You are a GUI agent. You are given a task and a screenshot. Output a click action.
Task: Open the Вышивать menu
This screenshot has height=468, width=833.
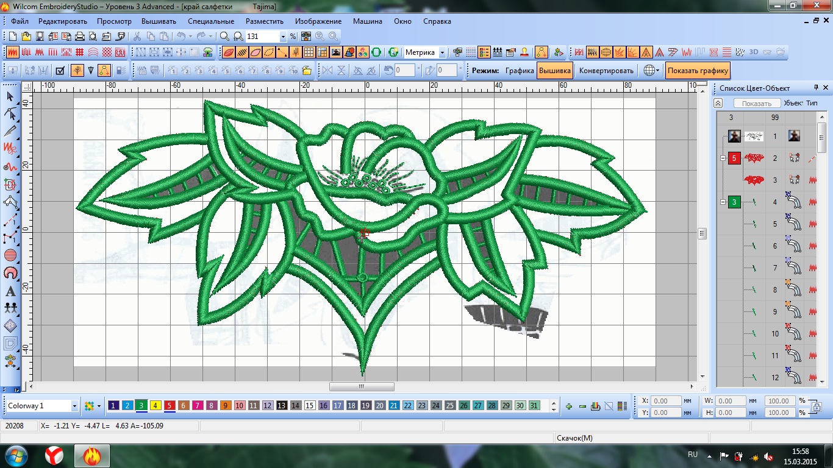159,21
